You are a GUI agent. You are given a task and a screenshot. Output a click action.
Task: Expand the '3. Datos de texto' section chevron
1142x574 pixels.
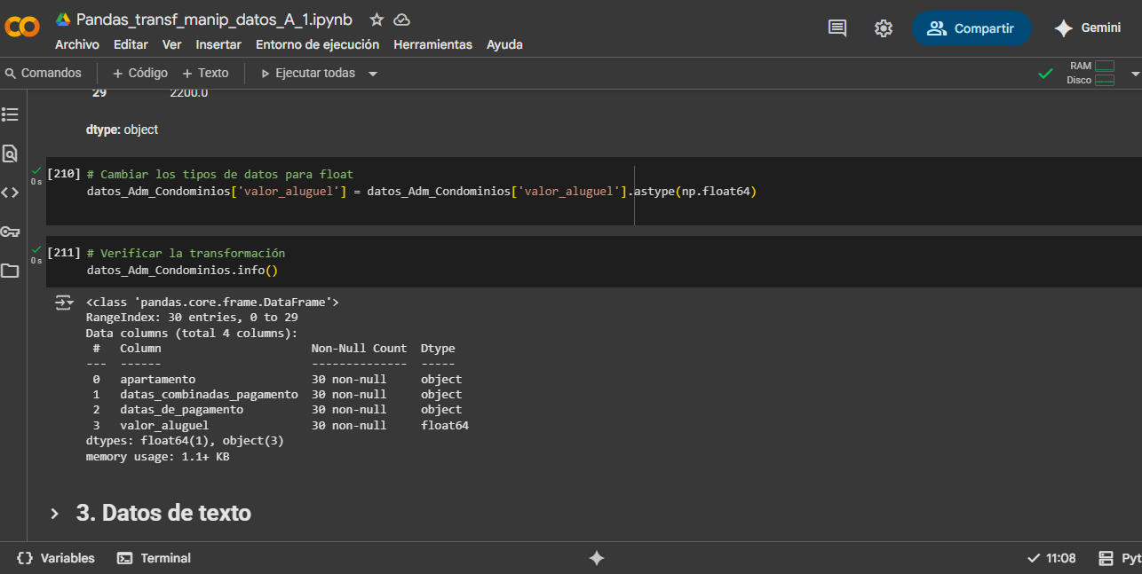(x=55, y=514)
